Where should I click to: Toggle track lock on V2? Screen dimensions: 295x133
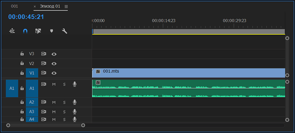click(22, 63)
